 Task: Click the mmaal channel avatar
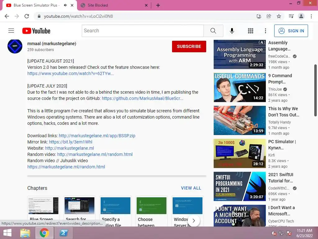coord(15,46)
